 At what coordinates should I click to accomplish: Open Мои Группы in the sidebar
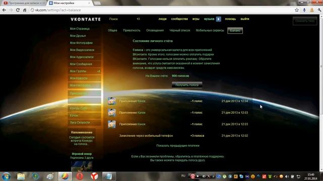[x=84, y=71]
